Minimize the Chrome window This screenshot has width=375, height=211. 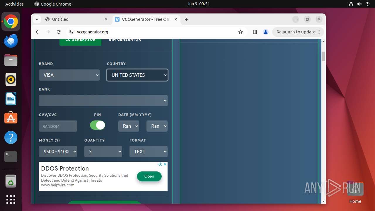pyautogui.click(x=296, y=19)
